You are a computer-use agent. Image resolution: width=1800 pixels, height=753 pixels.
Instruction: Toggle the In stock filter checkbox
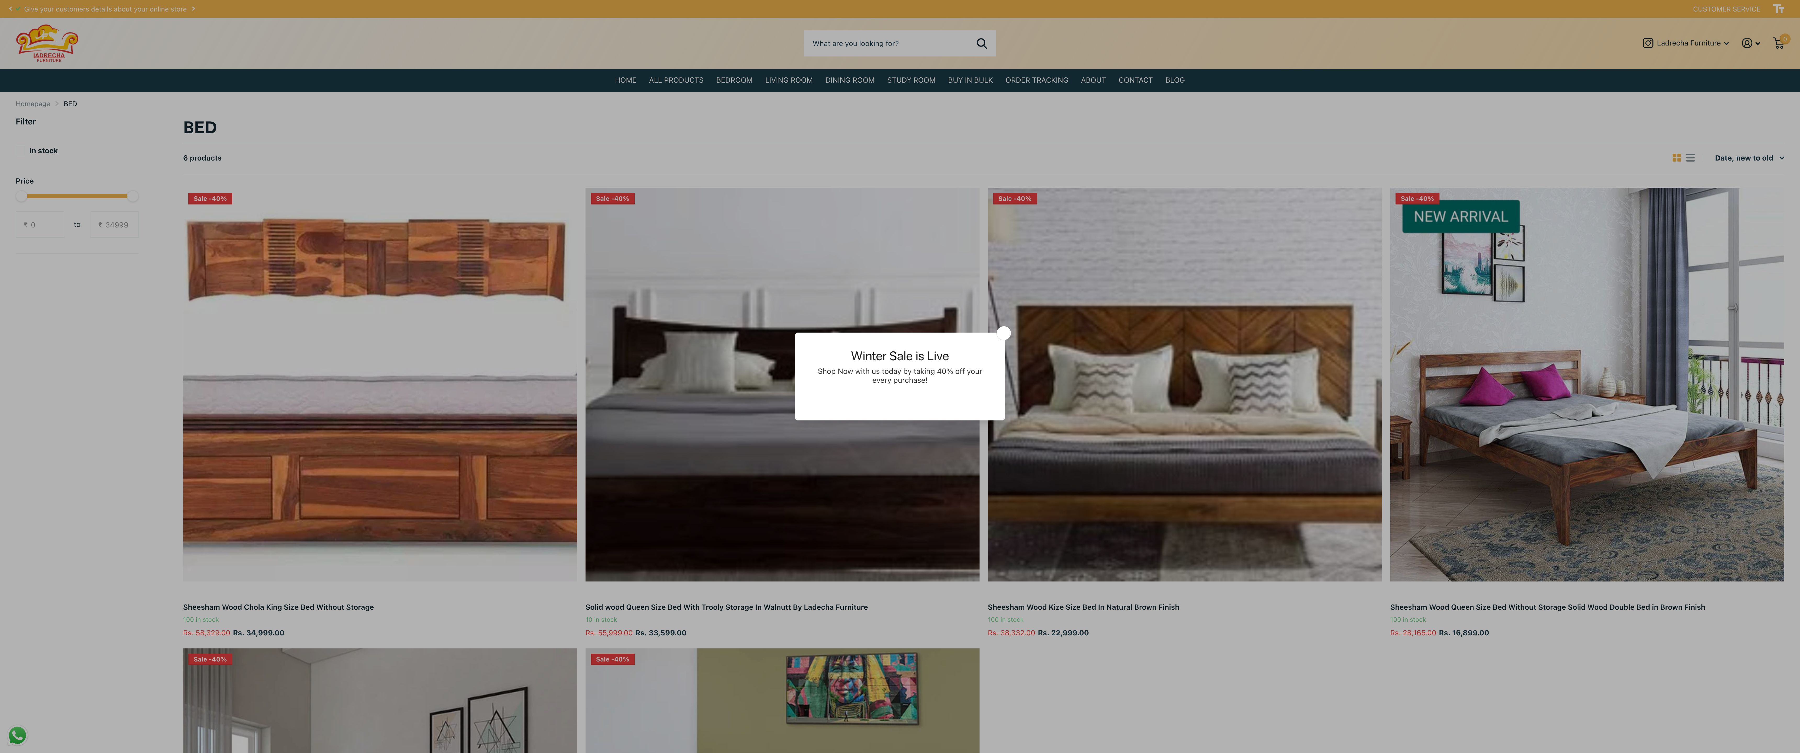coord(20,151)
